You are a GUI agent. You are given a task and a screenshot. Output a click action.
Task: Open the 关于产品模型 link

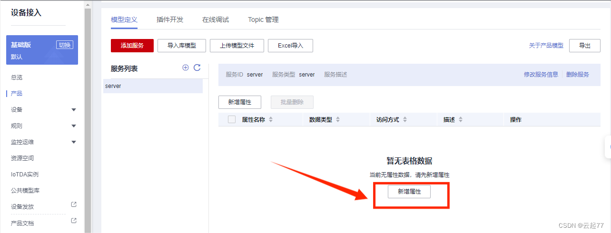[x=546, y=46]
